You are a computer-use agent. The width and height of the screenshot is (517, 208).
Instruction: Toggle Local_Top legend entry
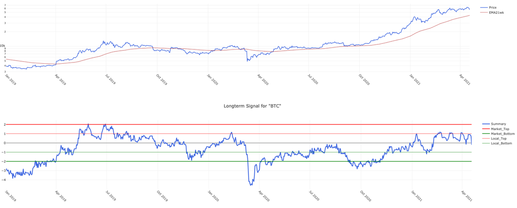(495, 138)
